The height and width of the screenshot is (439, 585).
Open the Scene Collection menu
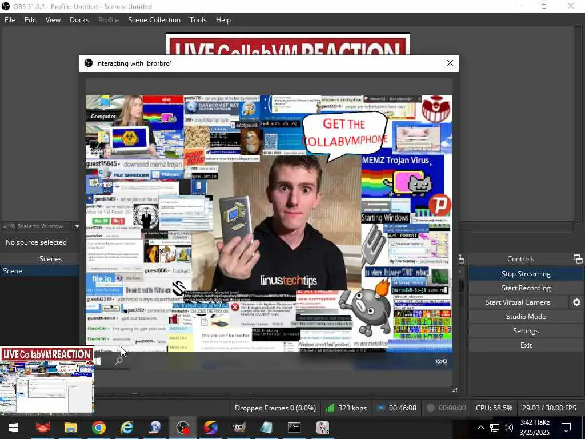[x=154, y=20]
